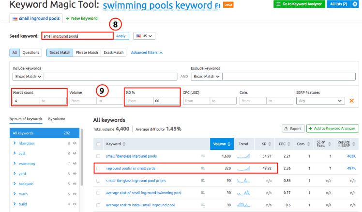
Task: Open the settings gear icon
Action: click(x=355, y=4)
